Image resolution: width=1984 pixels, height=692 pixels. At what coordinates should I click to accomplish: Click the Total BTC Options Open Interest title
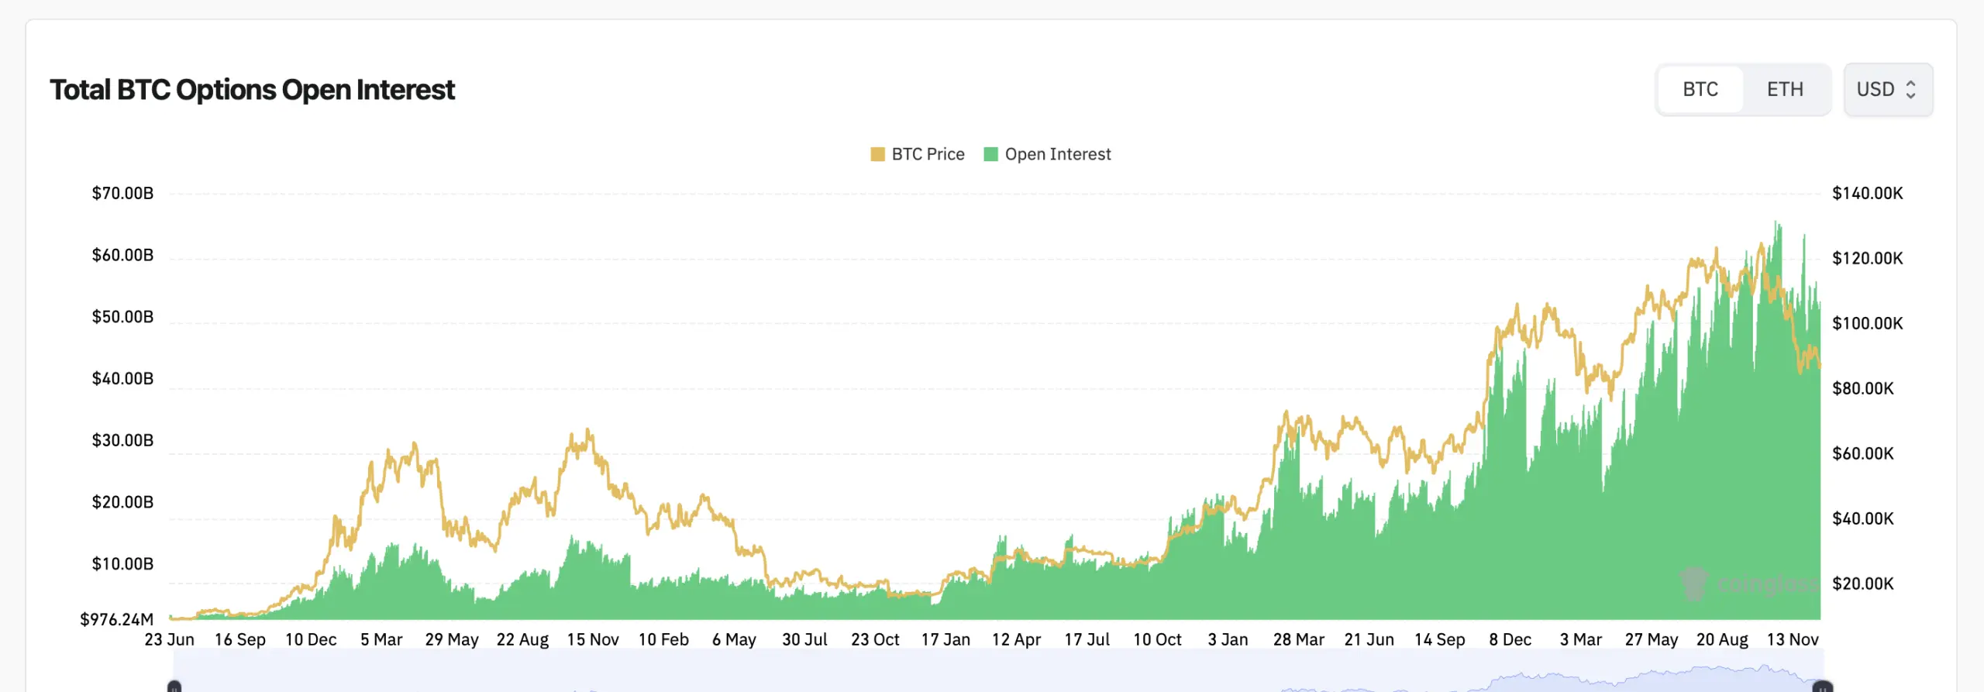pyautogui.click(x=253, y=89)
